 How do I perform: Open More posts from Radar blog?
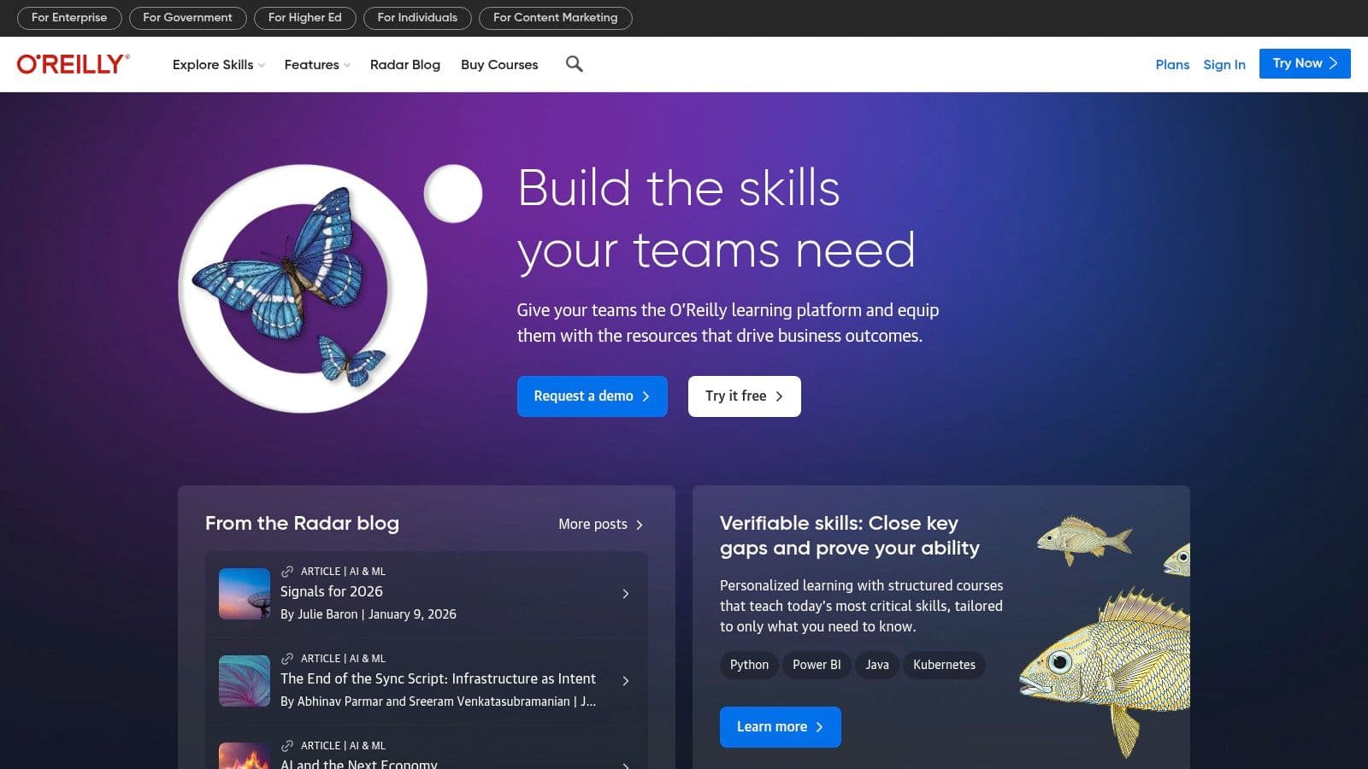tap(601, 524)
